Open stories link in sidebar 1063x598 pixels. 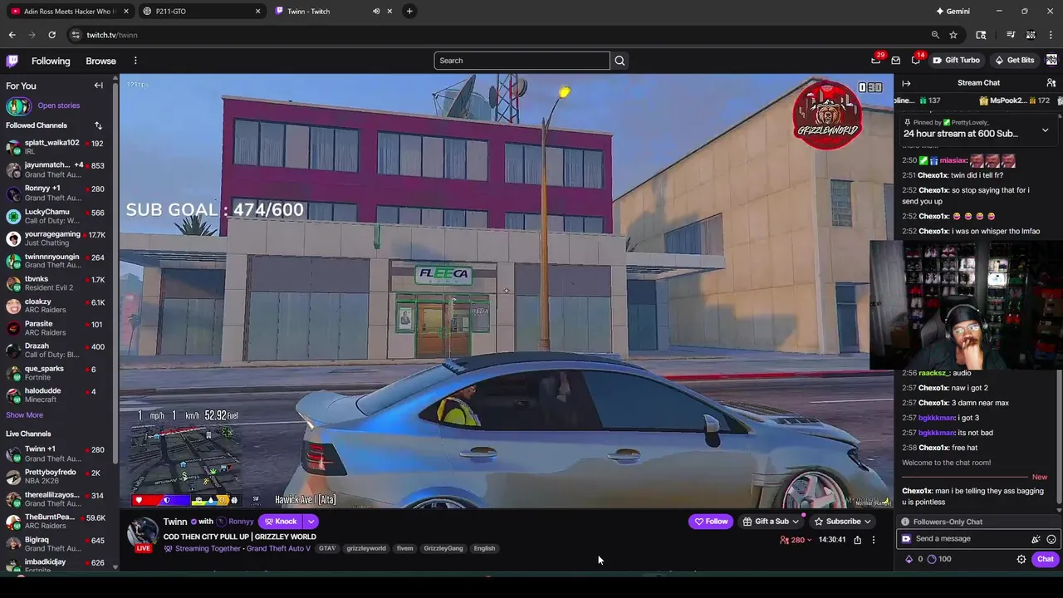[x=58, y=105]
